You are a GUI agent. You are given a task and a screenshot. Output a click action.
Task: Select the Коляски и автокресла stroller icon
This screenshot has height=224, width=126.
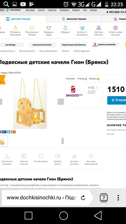pos(82,28)
